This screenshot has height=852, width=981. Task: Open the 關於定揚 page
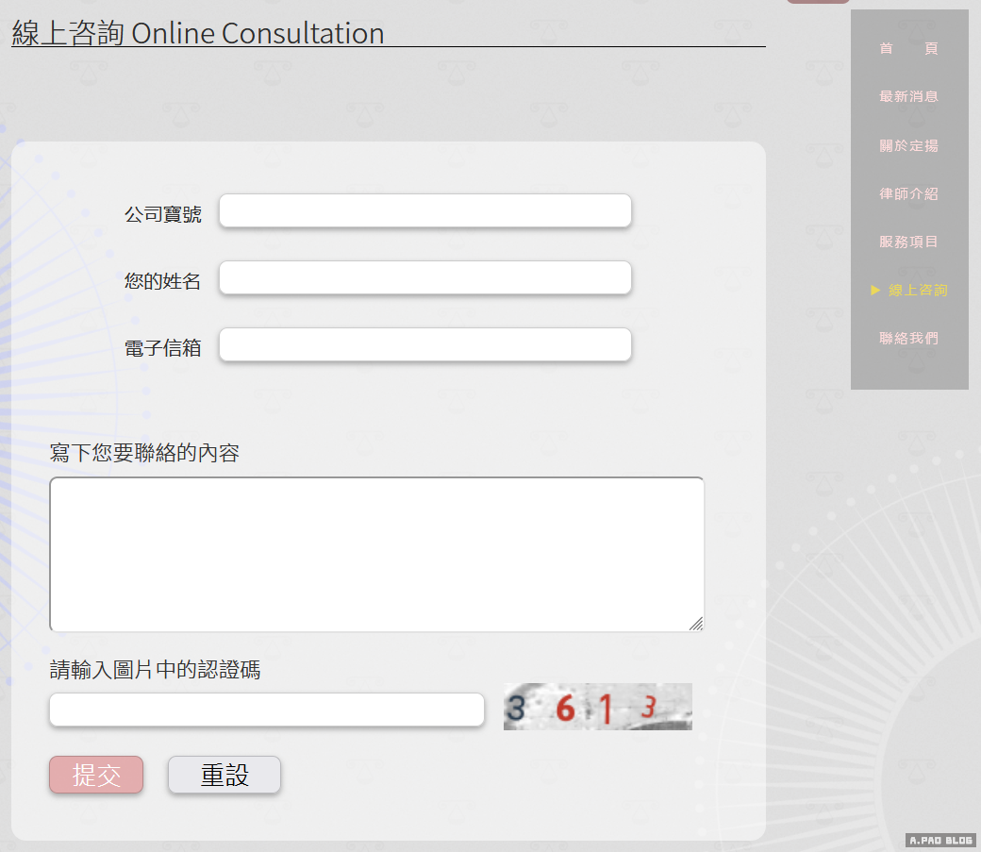pyautogui.click(x=908, y=146)
